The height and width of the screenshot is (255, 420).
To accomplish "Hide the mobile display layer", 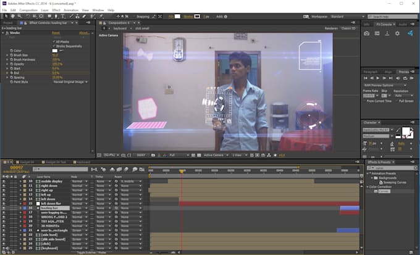I will point(4,182).
